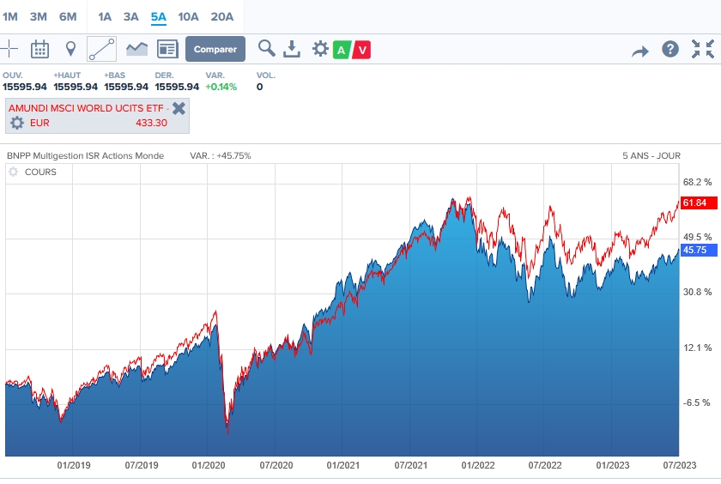Toggle the red V button
The image size is (721, 484).
point(362,50)
